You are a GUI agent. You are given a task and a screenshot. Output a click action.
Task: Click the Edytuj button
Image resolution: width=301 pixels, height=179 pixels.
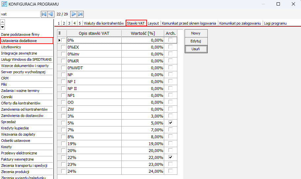(196, 41)
